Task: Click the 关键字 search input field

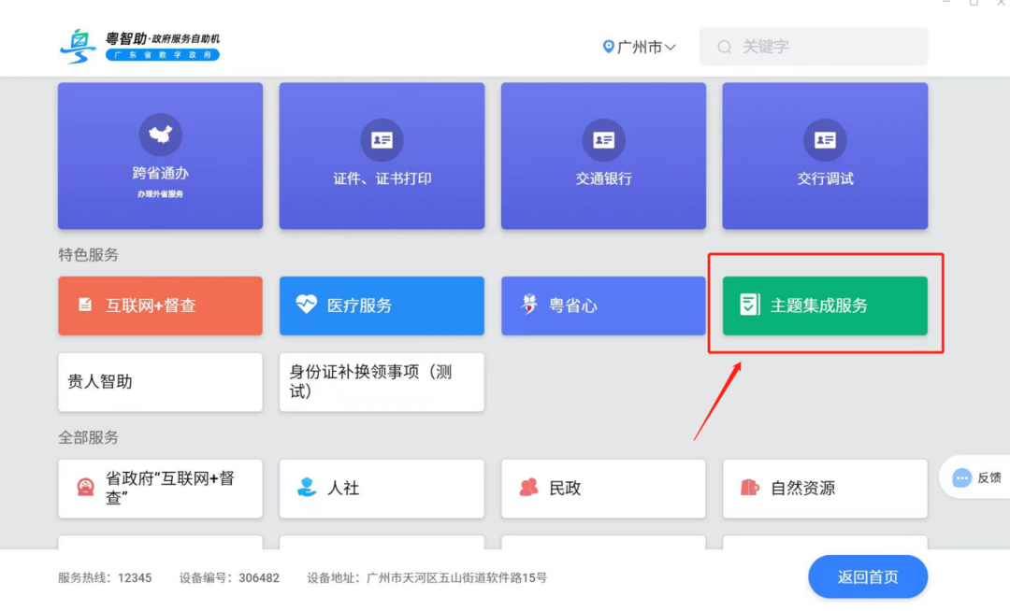Action: pos(813,46)
